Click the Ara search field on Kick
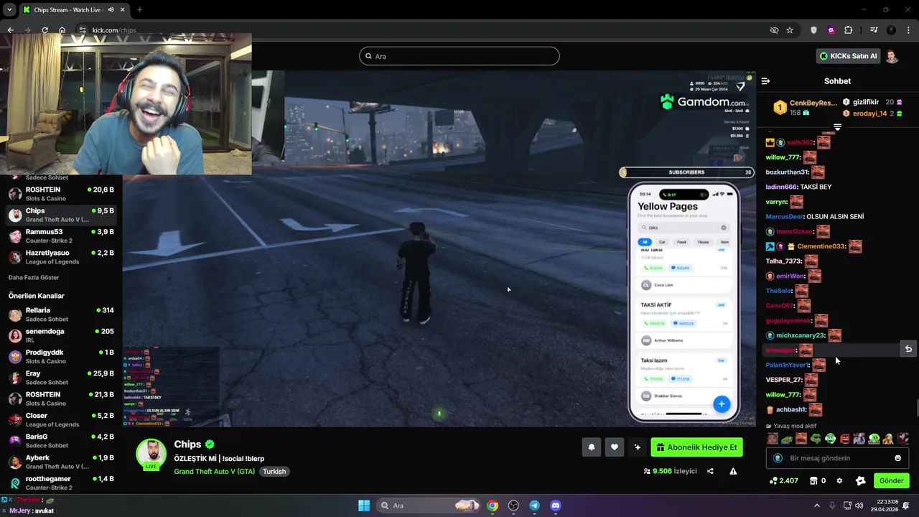The width and height of the screenshot is (919, 517). coord(459,56)
